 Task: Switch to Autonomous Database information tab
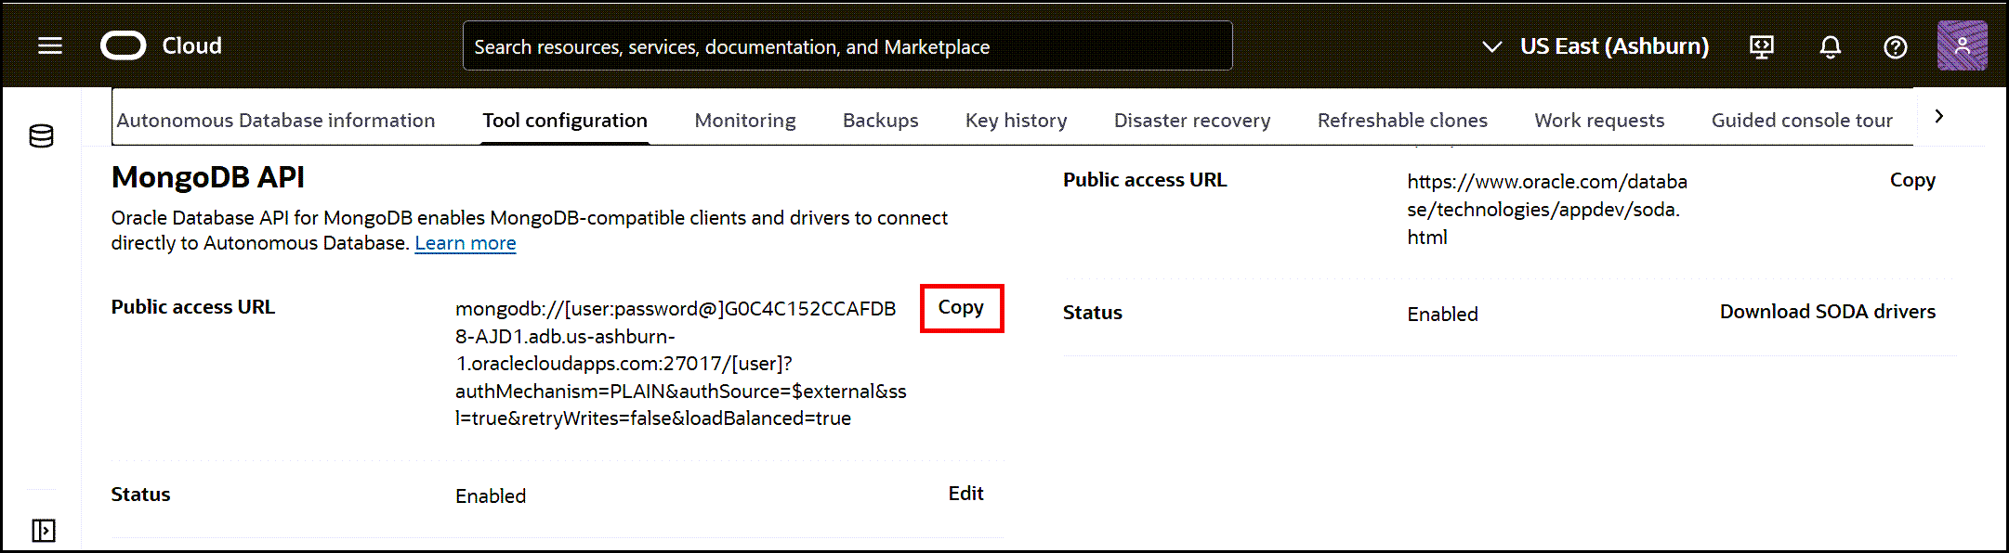pos(276,121)
